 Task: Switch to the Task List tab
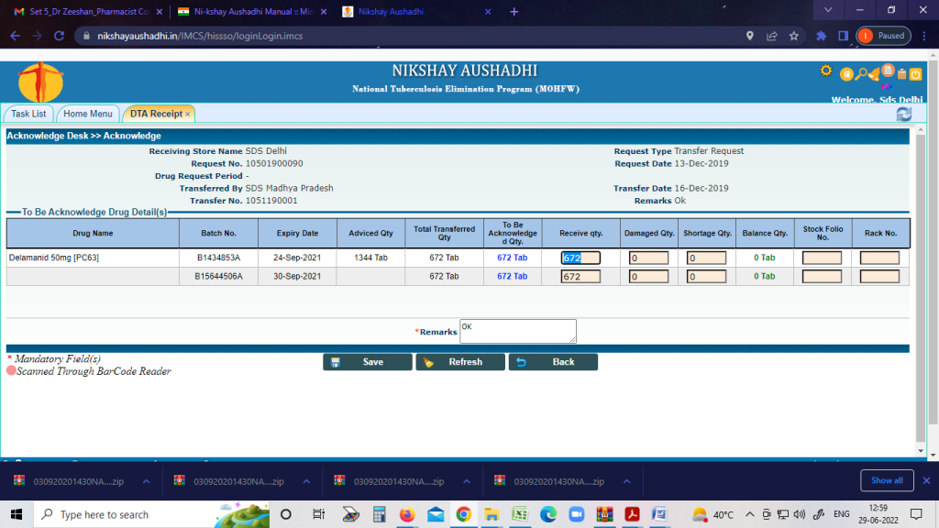(x=28, y=114)
